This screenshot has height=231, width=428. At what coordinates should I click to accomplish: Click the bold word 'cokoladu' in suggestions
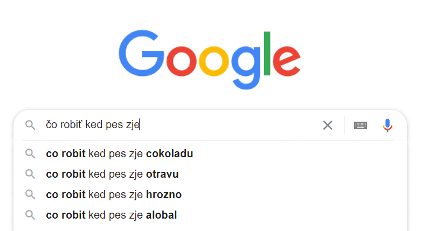(x=169, y=153)
